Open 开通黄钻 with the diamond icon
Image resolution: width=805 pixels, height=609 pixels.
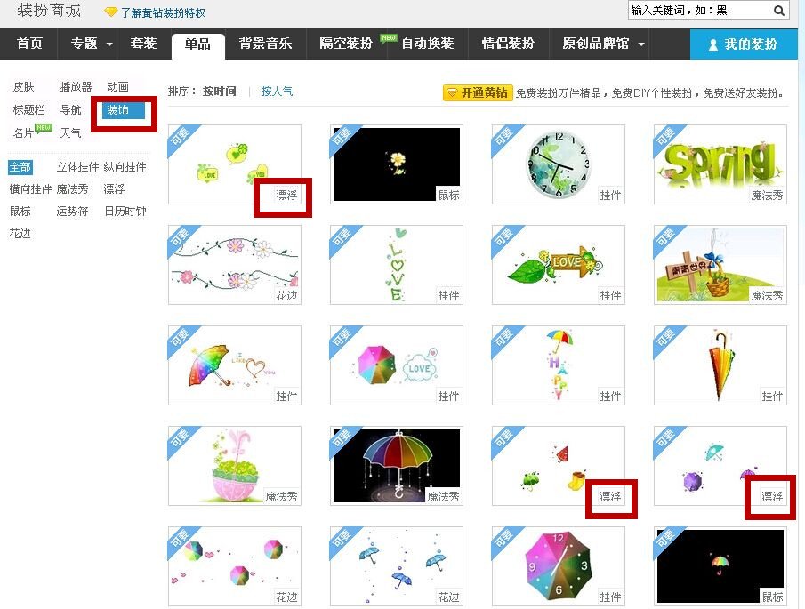(x=477, y=92)
